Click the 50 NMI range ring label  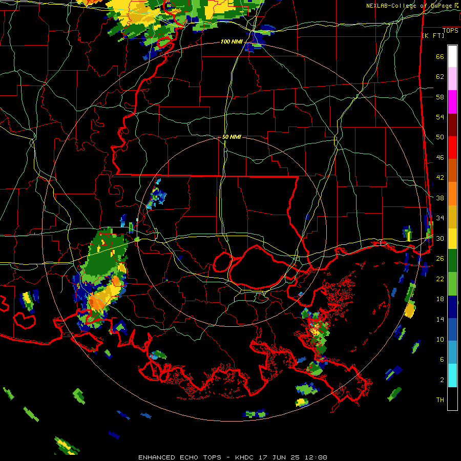tap(232, 137)
